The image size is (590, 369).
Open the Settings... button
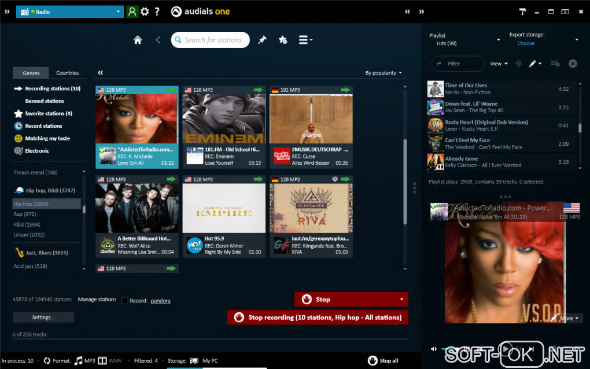coord(43,317)
